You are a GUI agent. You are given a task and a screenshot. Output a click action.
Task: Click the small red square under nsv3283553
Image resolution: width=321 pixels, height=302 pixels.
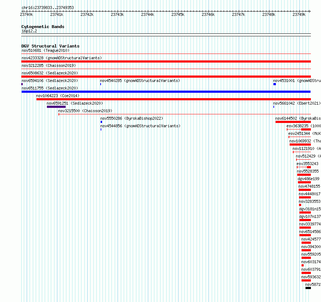pos(300,205)
